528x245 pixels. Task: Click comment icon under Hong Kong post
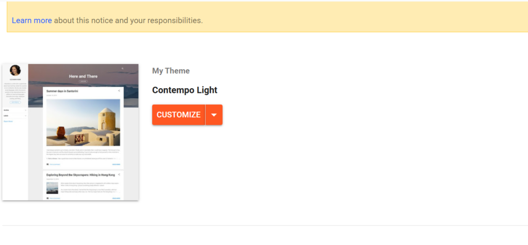pos(47,198)
